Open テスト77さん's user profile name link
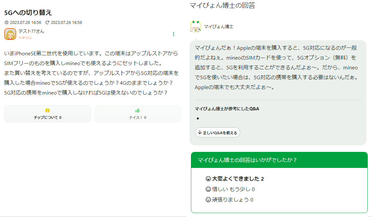The image size is (372, 217). point(31,31)
